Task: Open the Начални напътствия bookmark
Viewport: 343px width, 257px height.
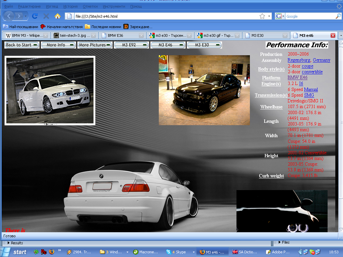Action: (x=62, y=27)
